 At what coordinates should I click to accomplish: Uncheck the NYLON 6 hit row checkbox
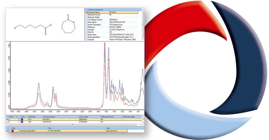19,119
